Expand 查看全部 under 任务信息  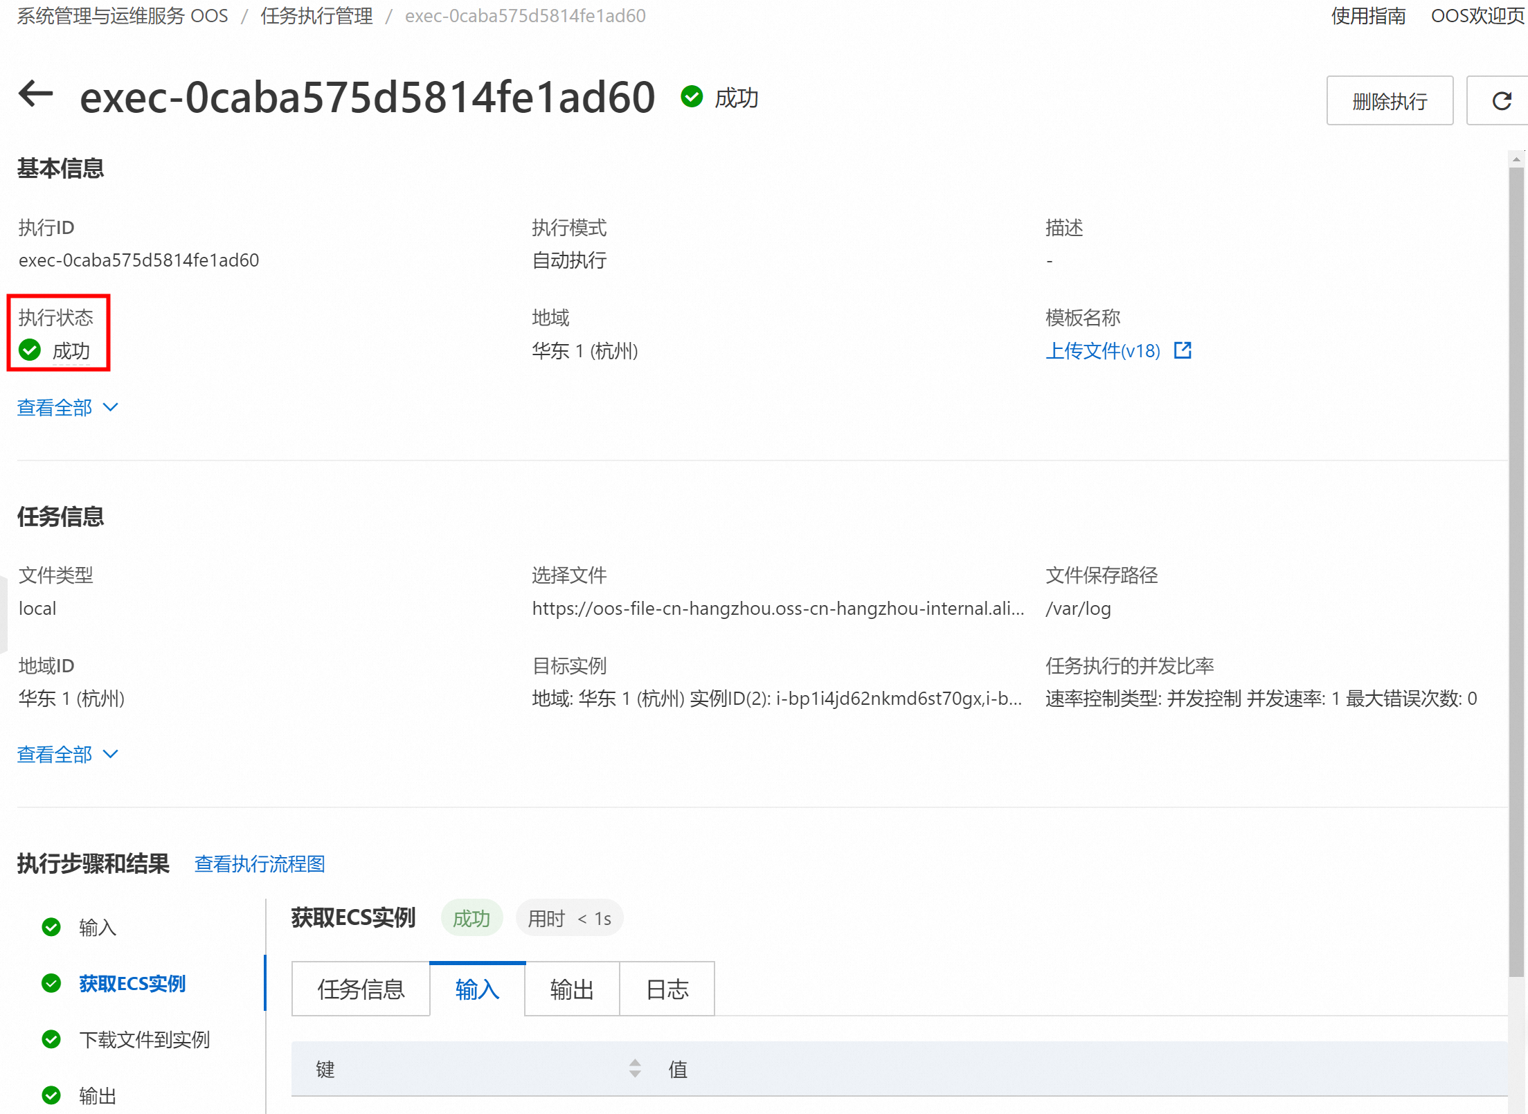[x=55, y=754]
